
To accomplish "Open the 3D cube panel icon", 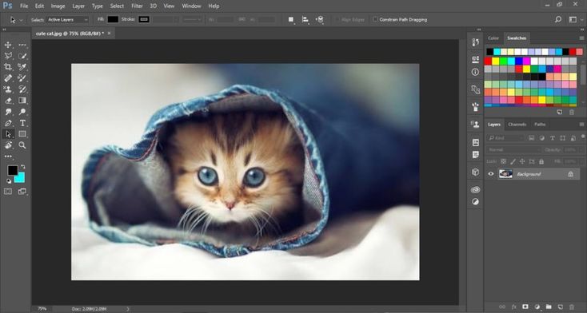I will pyautogui.click(x=476, y=172).
